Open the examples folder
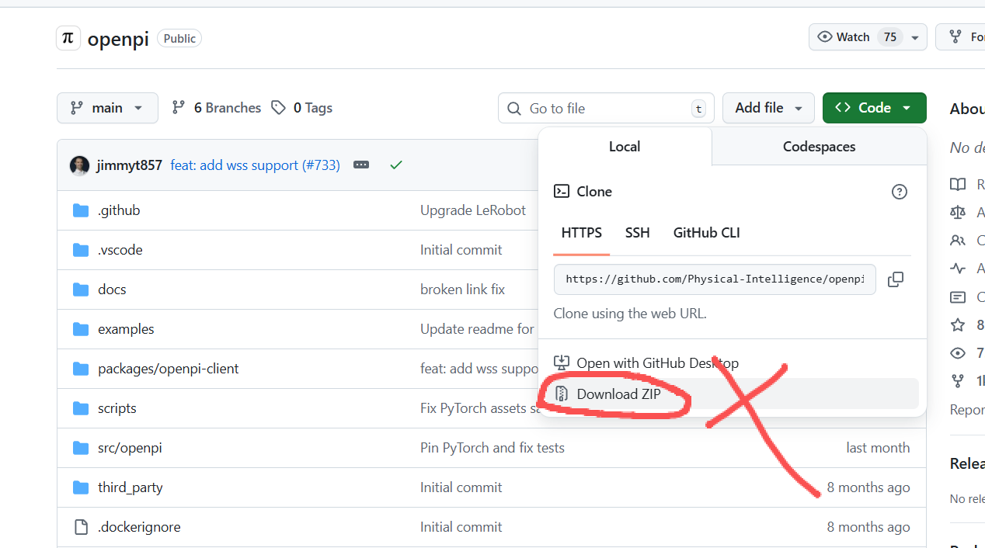The width and height of the screenshot is (985, 548). (x=126, y=329)
